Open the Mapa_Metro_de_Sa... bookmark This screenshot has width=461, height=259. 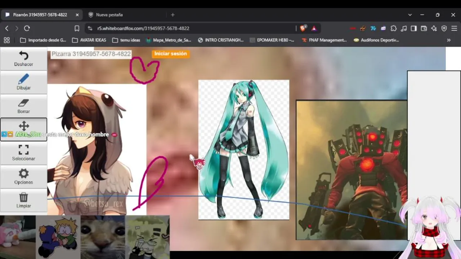click(x=168, y=40)
